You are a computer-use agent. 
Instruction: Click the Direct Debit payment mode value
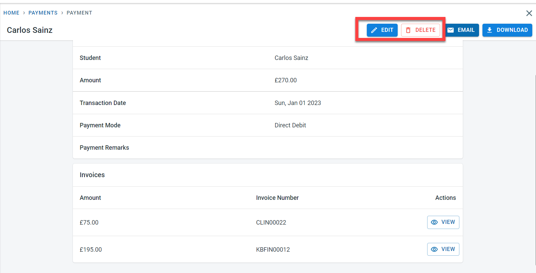[x=290, y=125]
